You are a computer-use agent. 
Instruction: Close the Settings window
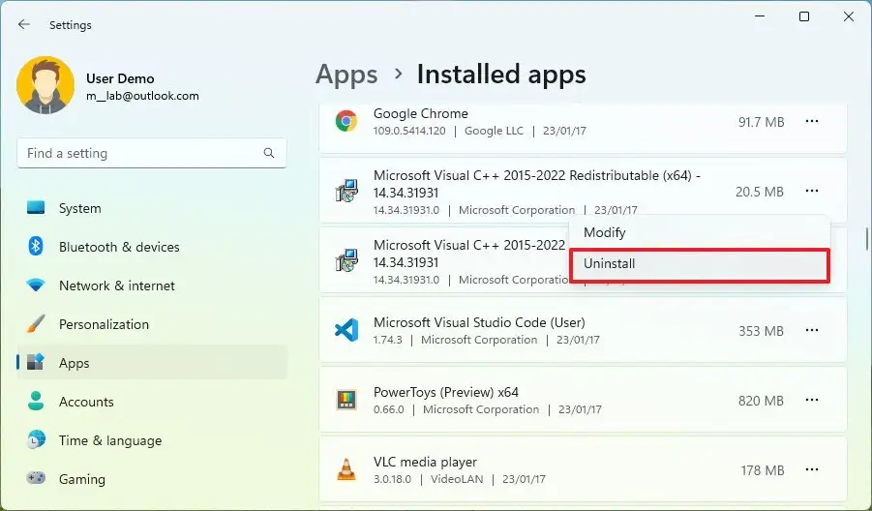pyautogui.click(x=849, y=16)
